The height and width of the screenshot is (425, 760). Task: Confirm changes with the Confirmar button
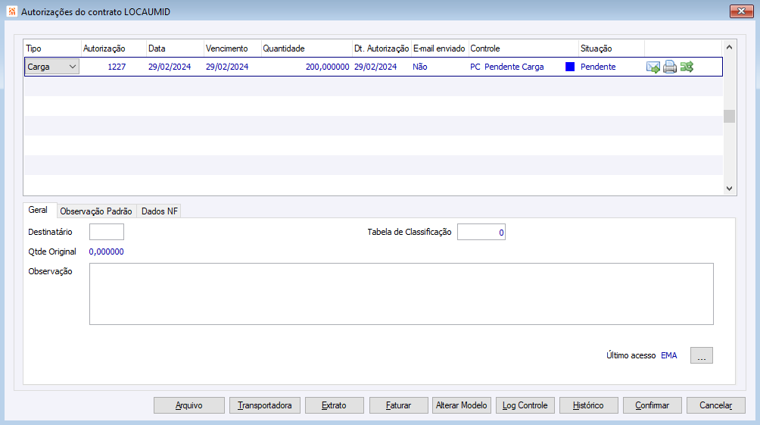[652, 405]
